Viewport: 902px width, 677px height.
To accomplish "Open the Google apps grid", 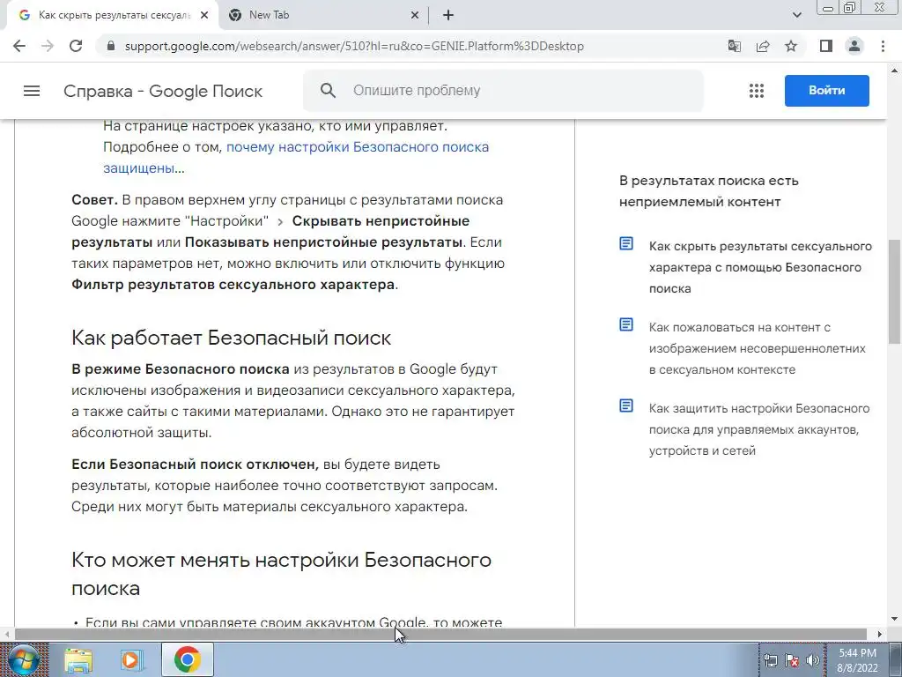I will [x=757, y=91].
